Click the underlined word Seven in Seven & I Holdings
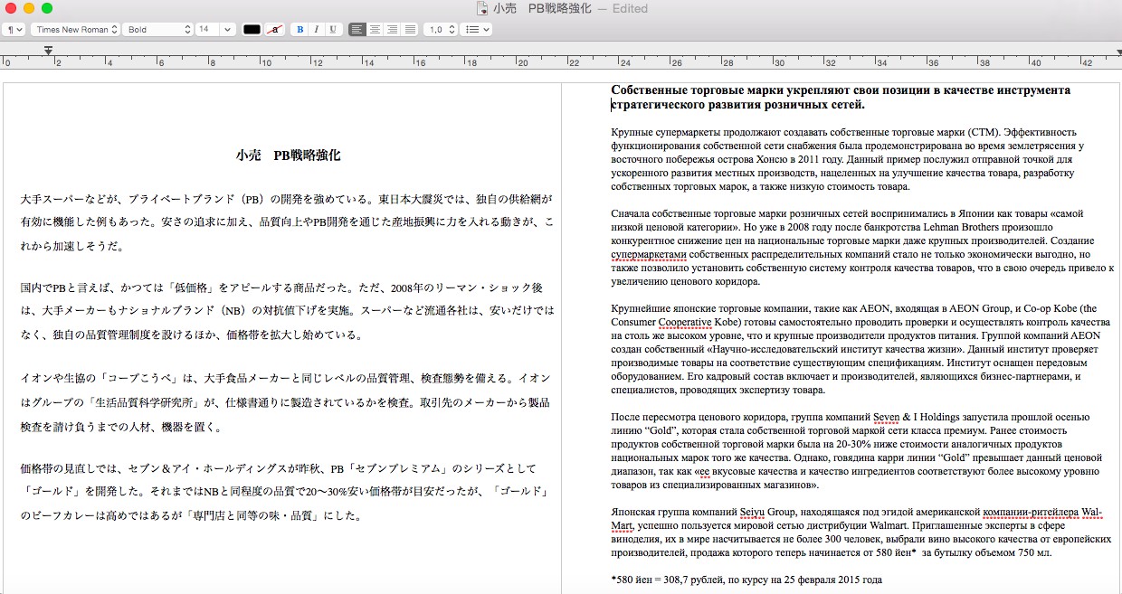 click(887, 418)
